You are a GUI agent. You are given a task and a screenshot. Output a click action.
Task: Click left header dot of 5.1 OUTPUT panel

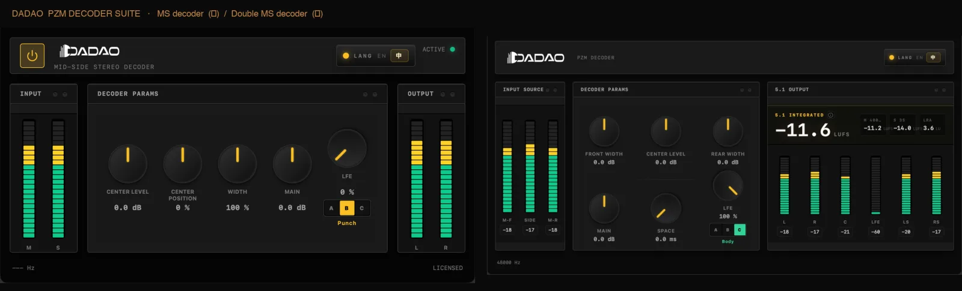tap(936, 90)
